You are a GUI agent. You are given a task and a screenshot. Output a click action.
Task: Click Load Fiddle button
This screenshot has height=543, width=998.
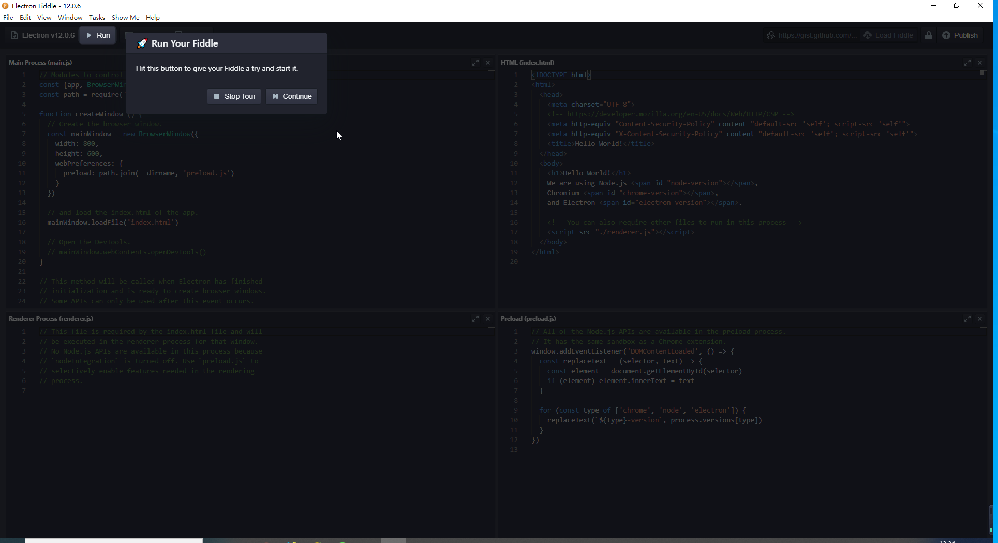pyautogui.click(x=888, y=35)
